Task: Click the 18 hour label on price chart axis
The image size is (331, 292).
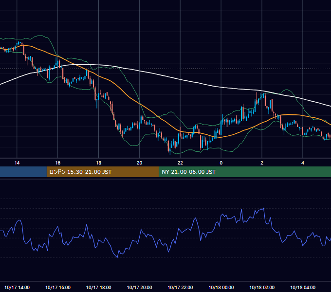Action: coord(99,163)
